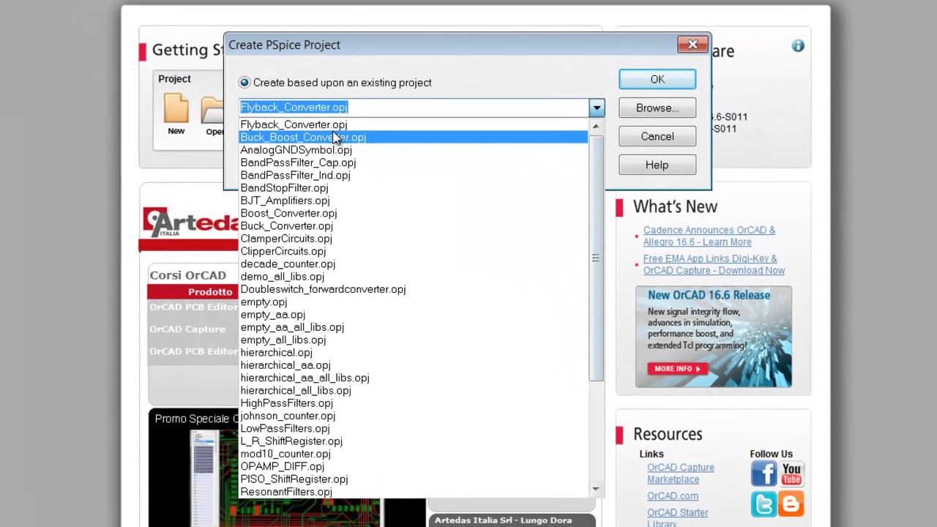
Task: Select ResonantFilters.opj list entry
Action: pos(414,492)
